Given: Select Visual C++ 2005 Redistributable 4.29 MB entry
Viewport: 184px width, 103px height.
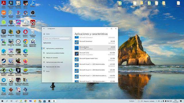Looking at the screenshot, I should (x=95, y=65).
